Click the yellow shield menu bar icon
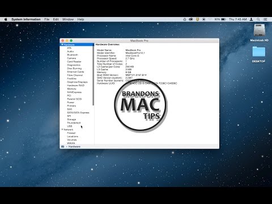 click(197, 19)
